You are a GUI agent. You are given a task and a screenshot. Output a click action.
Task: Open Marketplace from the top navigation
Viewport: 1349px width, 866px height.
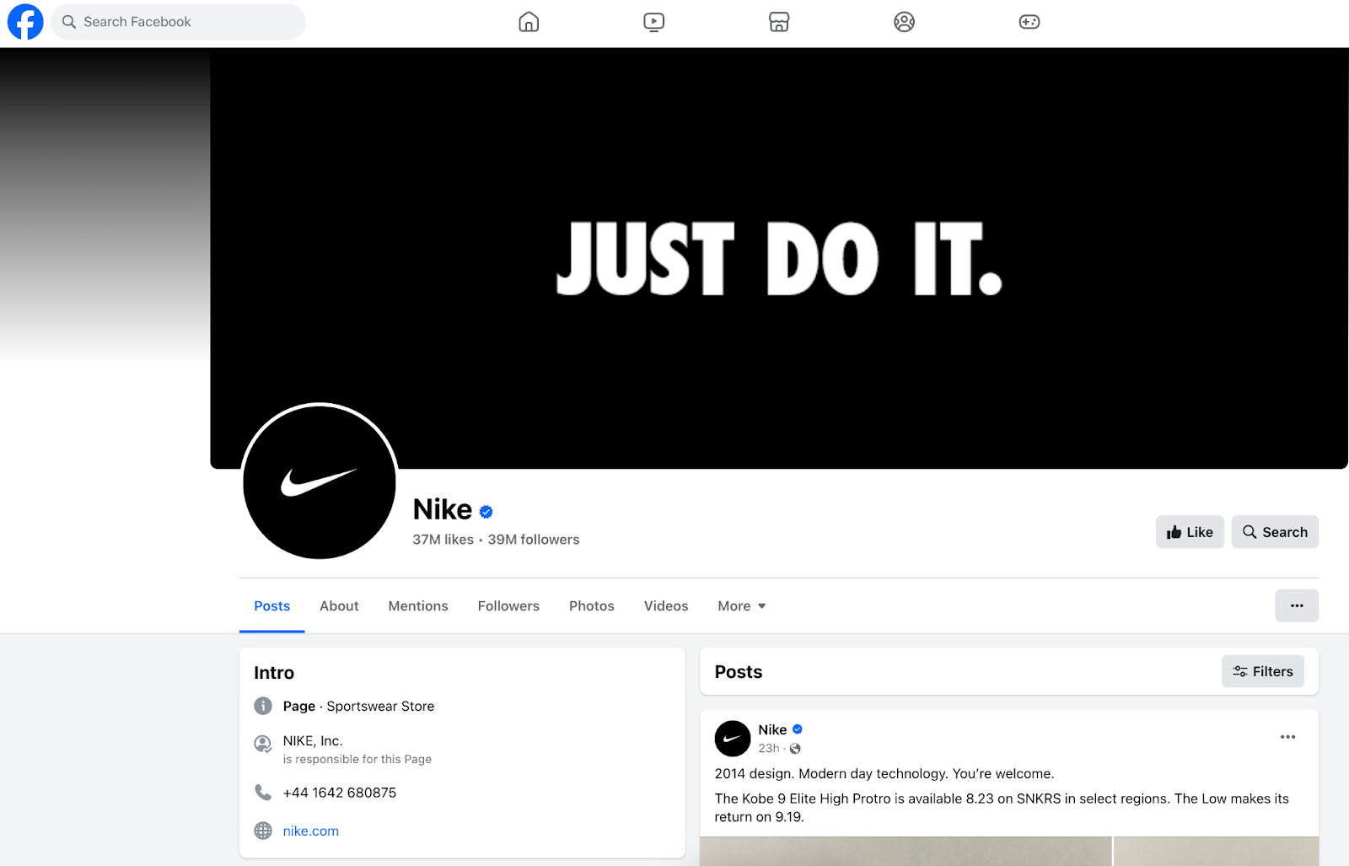[778, 22]
